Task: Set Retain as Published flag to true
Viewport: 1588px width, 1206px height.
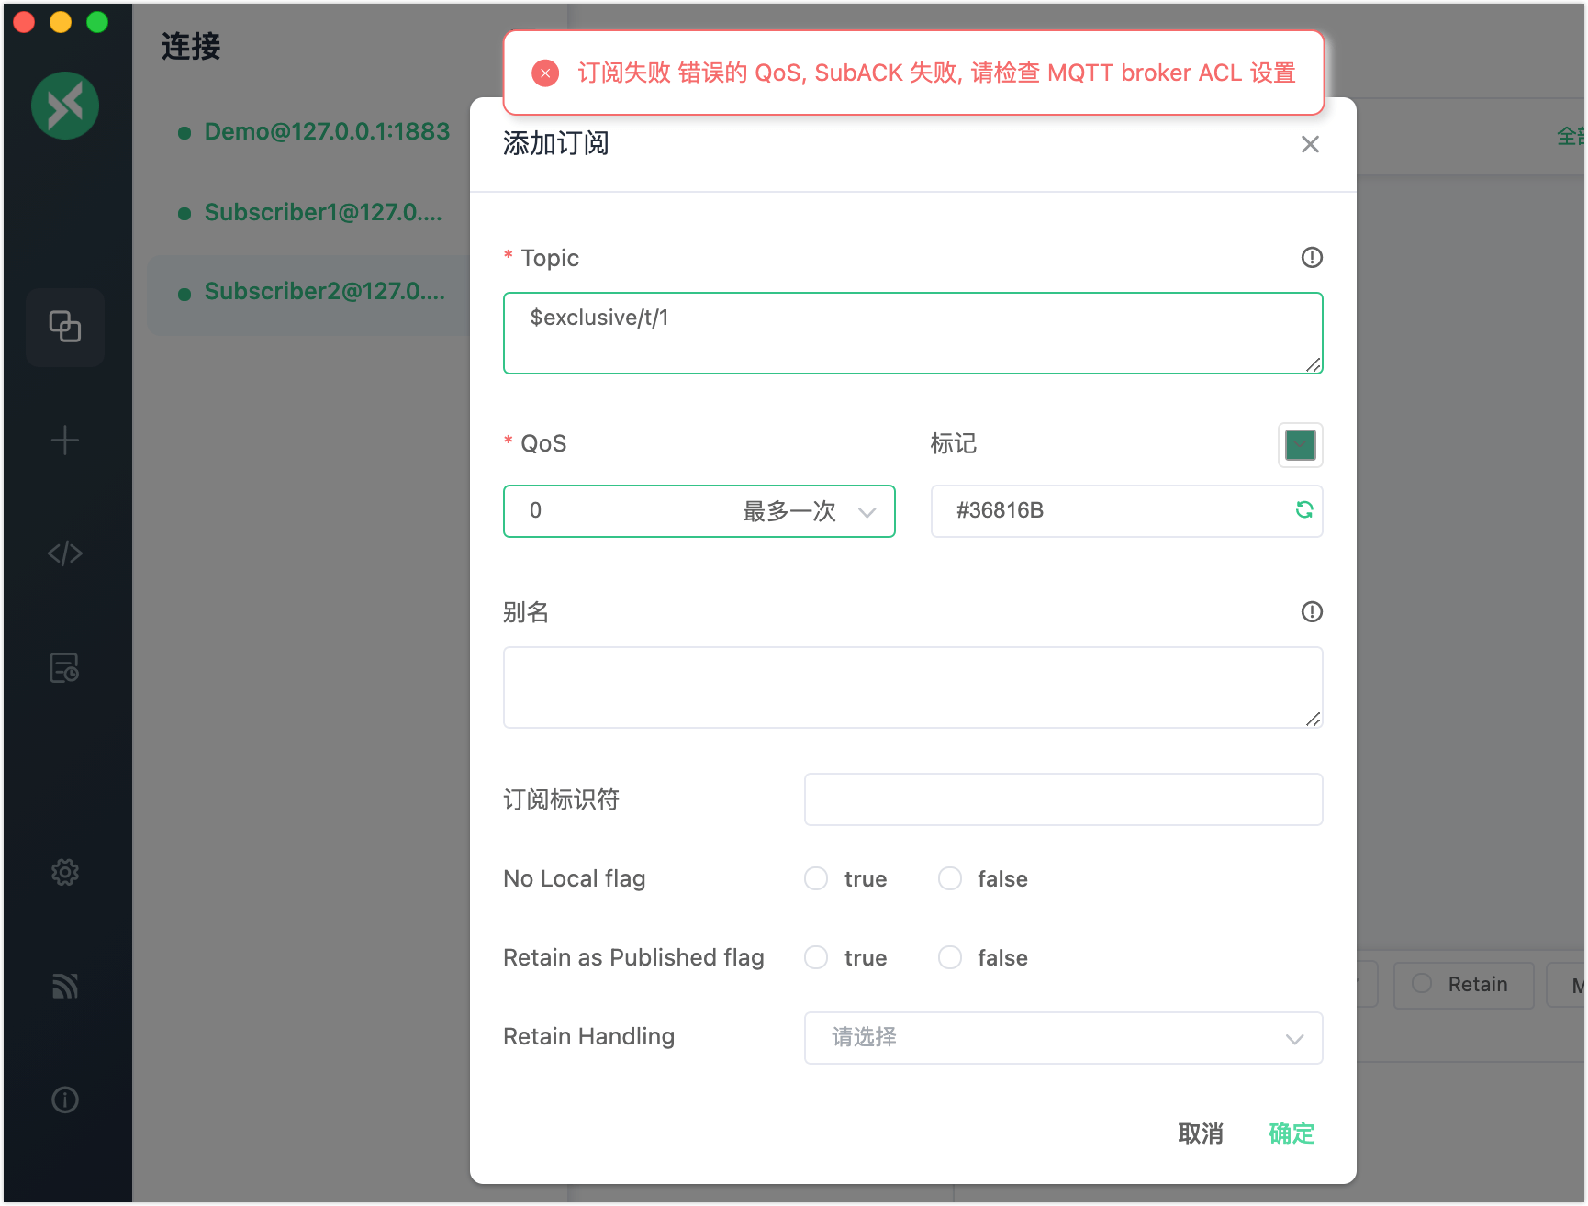Action: tap(816, 957)
